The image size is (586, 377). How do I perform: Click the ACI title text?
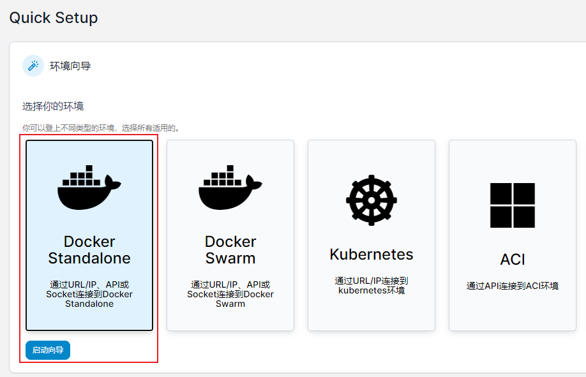[513, 259]
